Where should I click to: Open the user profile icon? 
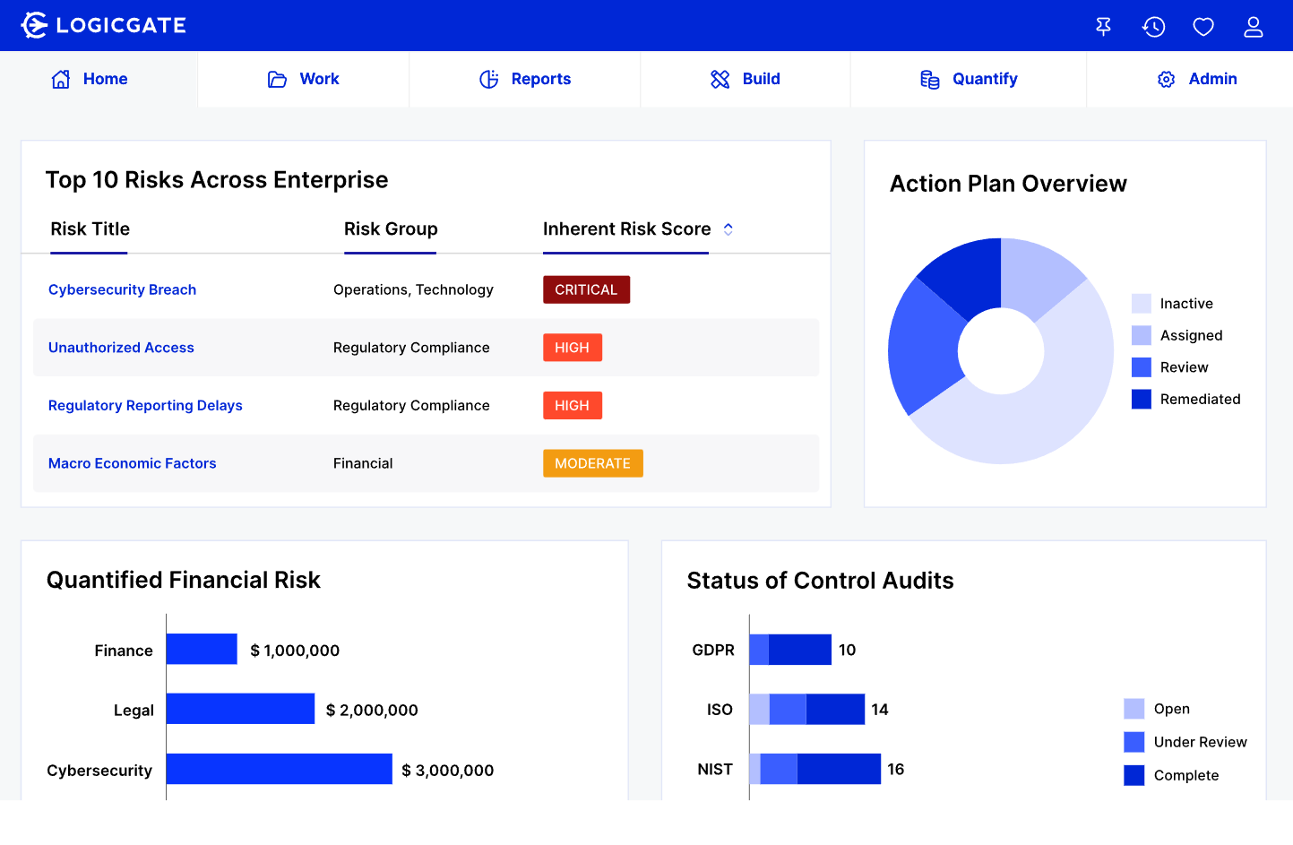(x=1253, y=26)
